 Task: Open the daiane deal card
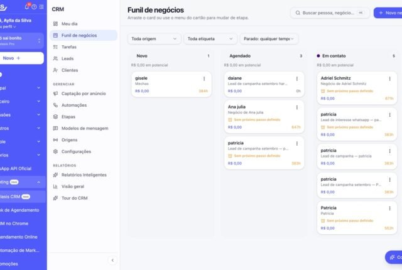pyautogui.click(x=264, y=84)
